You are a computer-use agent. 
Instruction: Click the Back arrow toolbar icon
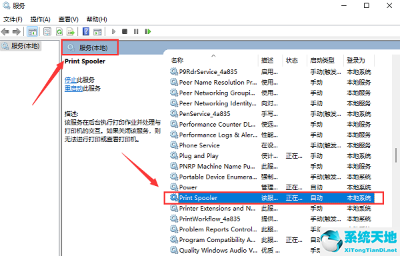pos(5,31)
